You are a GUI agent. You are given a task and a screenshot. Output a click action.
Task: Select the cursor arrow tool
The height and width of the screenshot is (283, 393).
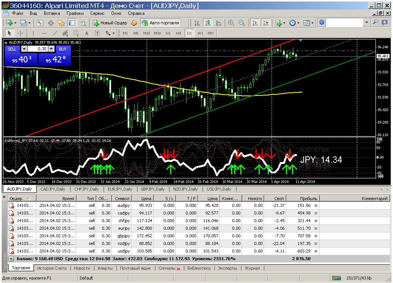click(10, 33)
